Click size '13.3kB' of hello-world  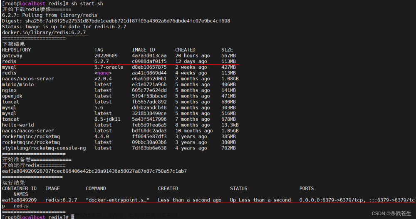[x=230, y=125]
